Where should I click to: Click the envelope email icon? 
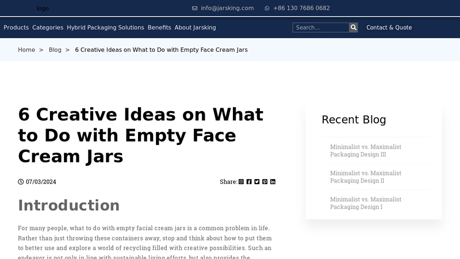(194, 8)
